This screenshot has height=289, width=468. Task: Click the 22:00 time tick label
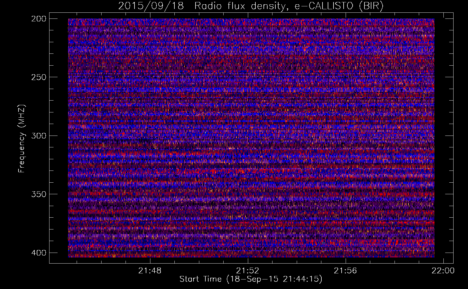(x=443, y=271)
